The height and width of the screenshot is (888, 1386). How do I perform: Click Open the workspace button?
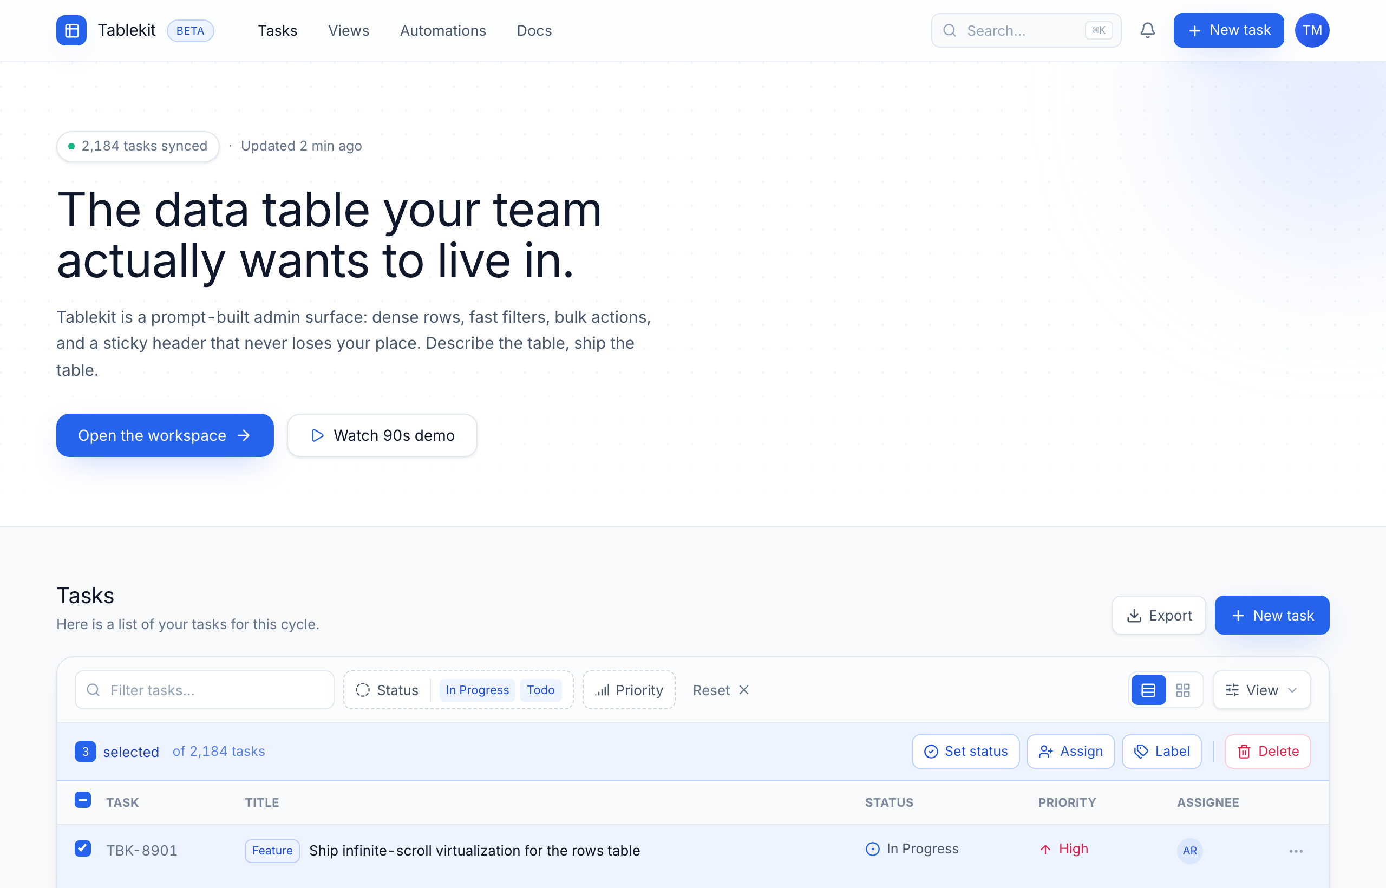(165, 435)
